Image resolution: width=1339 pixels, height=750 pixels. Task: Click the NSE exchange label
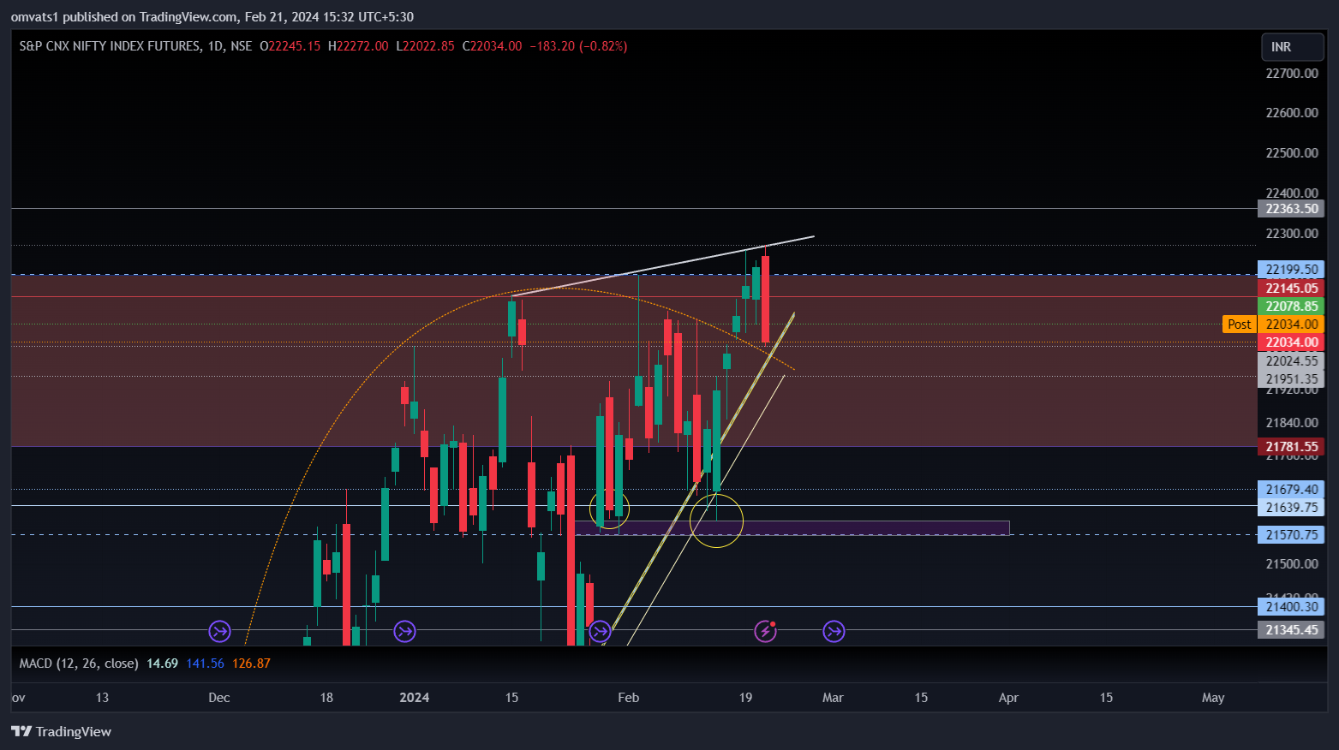(242, 46)
